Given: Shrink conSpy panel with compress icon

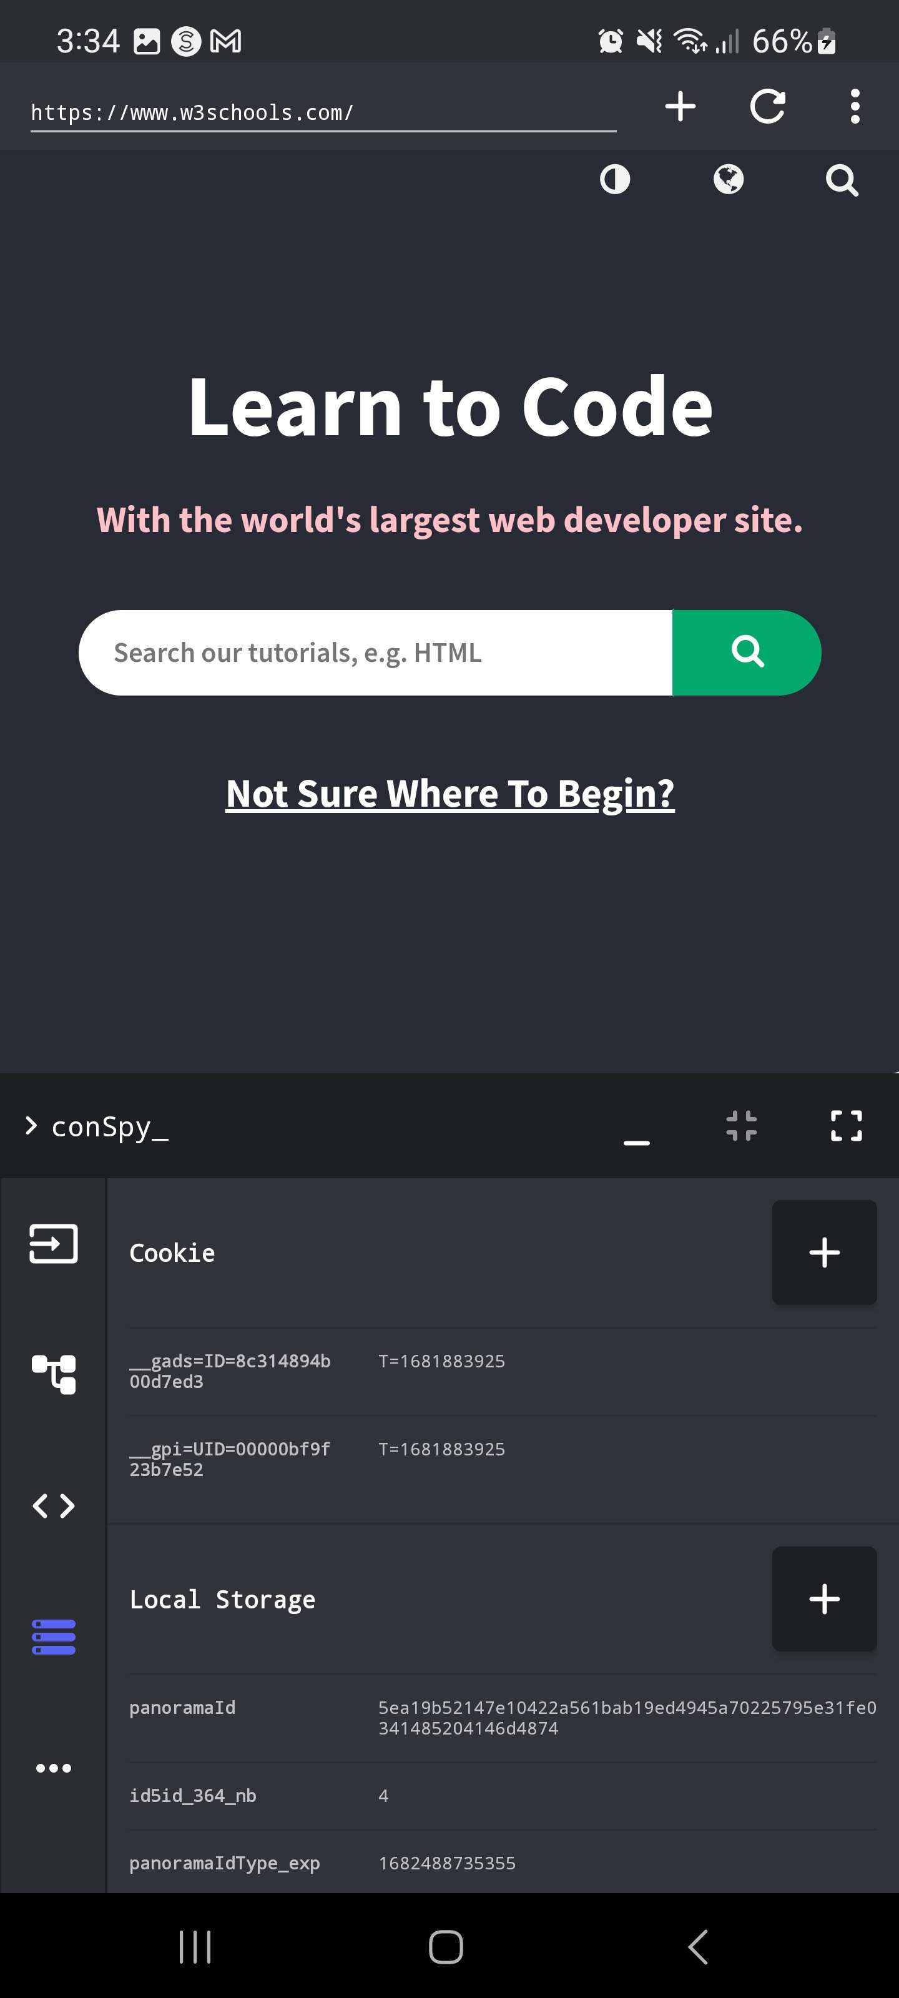Looking at the screenshot, I should [x=742, y=1125].
